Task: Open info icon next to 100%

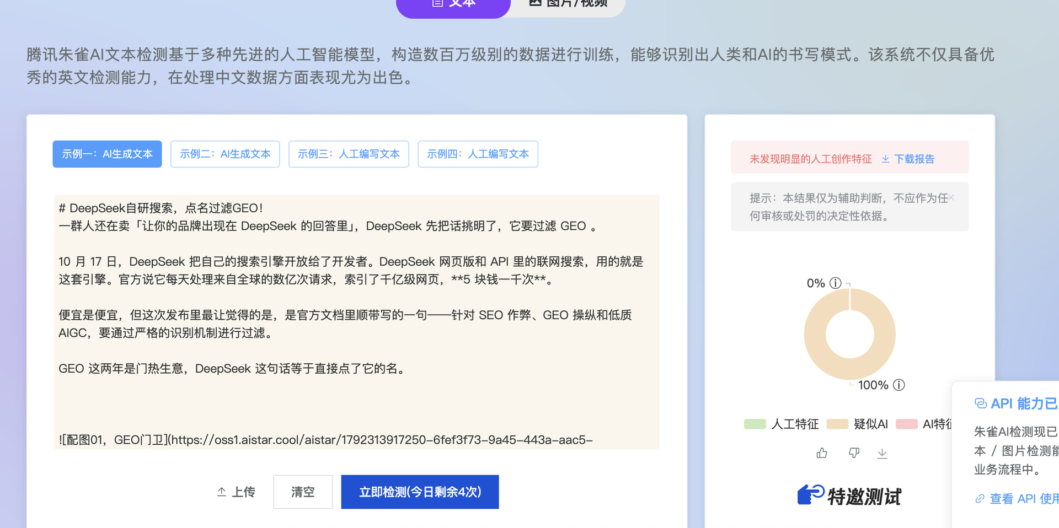Action: tap(899, 385)
